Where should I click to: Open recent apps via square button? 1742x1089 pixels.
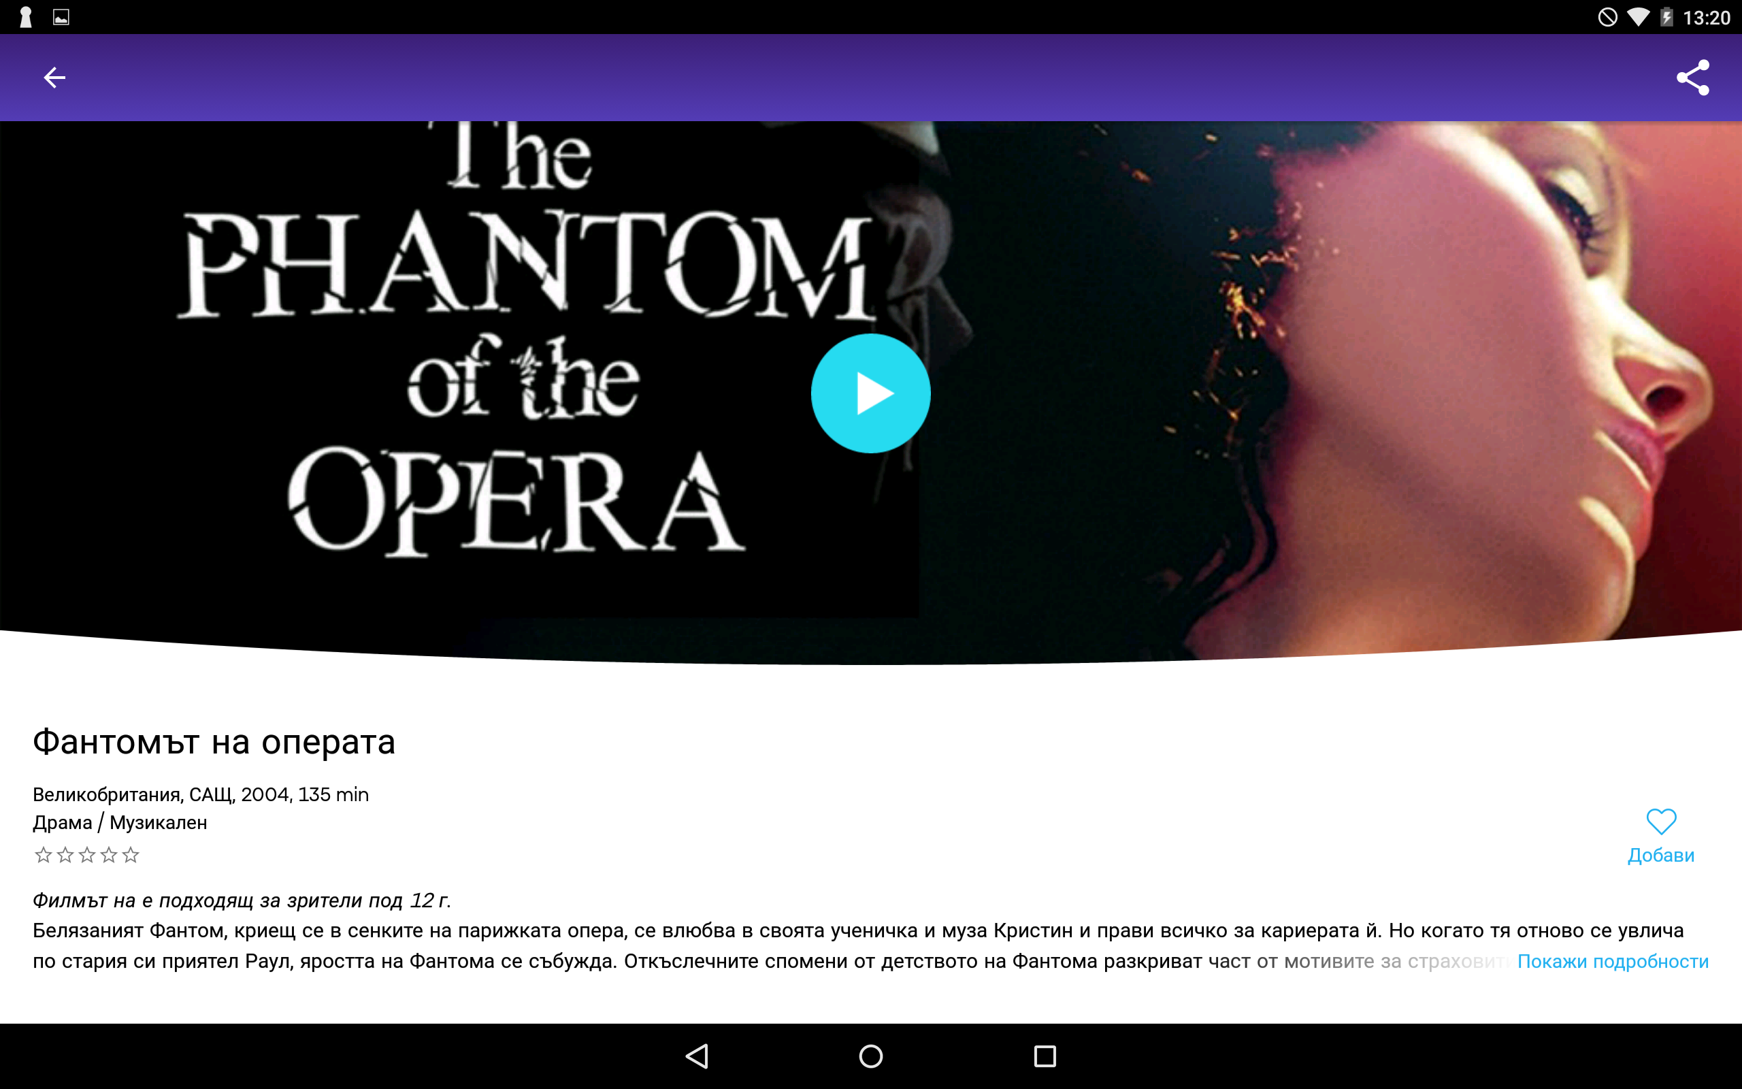pyautogui.click(x=1045, y=1056)
